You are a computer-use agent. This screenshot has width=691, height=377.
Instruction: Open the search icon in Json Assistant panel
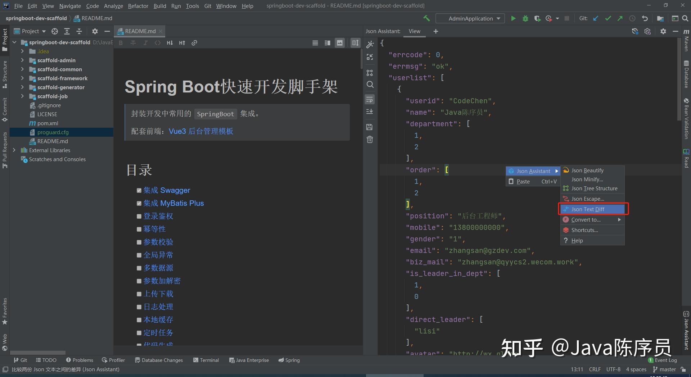click(x=370, y=85)
